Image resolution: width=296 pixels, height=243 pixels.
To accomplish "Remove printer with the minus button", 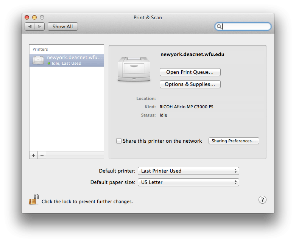I will tap(42, 155).
